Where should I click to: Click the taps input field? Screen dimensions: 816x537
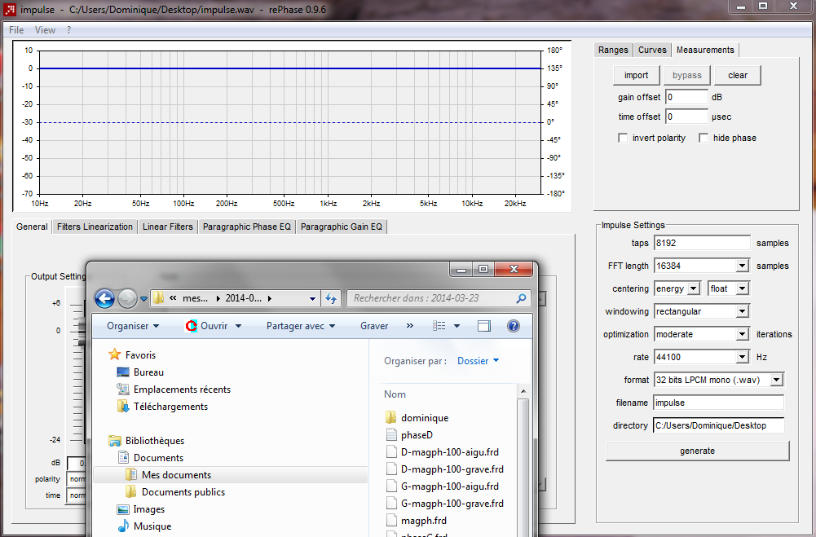coord(702,243)
